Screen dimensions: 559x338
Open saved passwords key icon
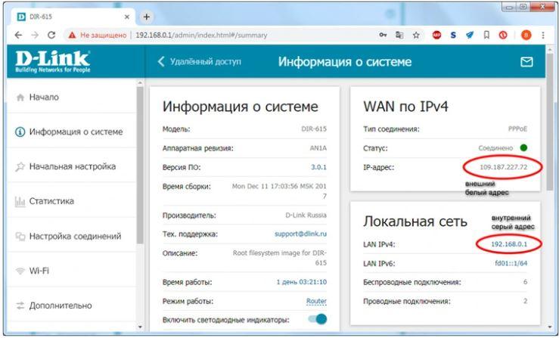pyautogui.click(x=383, y=35)
